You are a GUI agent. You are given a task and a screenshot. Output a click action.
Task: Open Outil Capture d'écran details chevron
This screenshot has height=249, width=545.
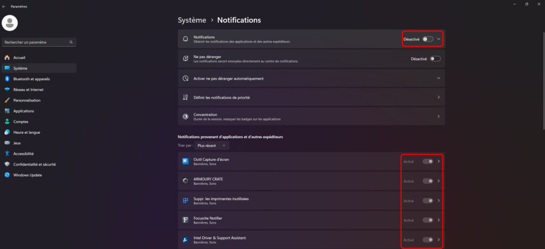point(439,161)
